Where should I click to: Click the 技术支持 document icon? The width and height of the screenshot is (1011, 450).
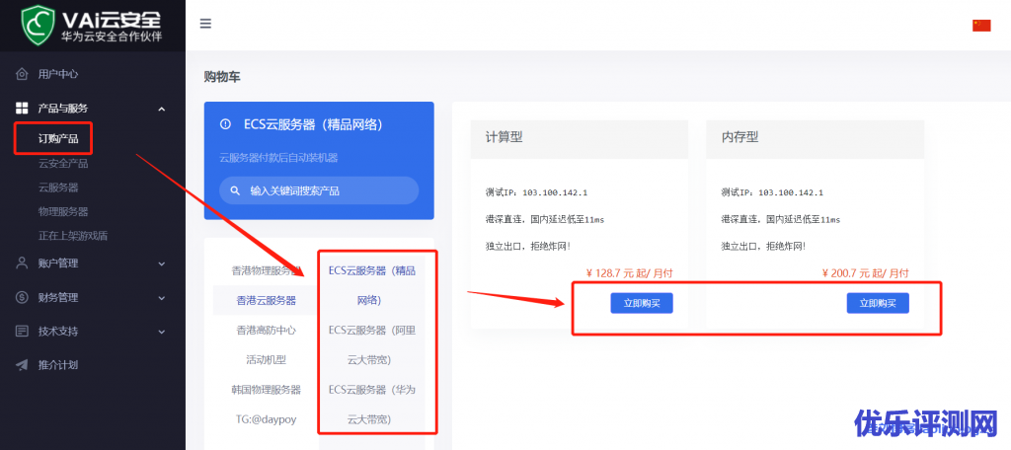coord(22,331)
